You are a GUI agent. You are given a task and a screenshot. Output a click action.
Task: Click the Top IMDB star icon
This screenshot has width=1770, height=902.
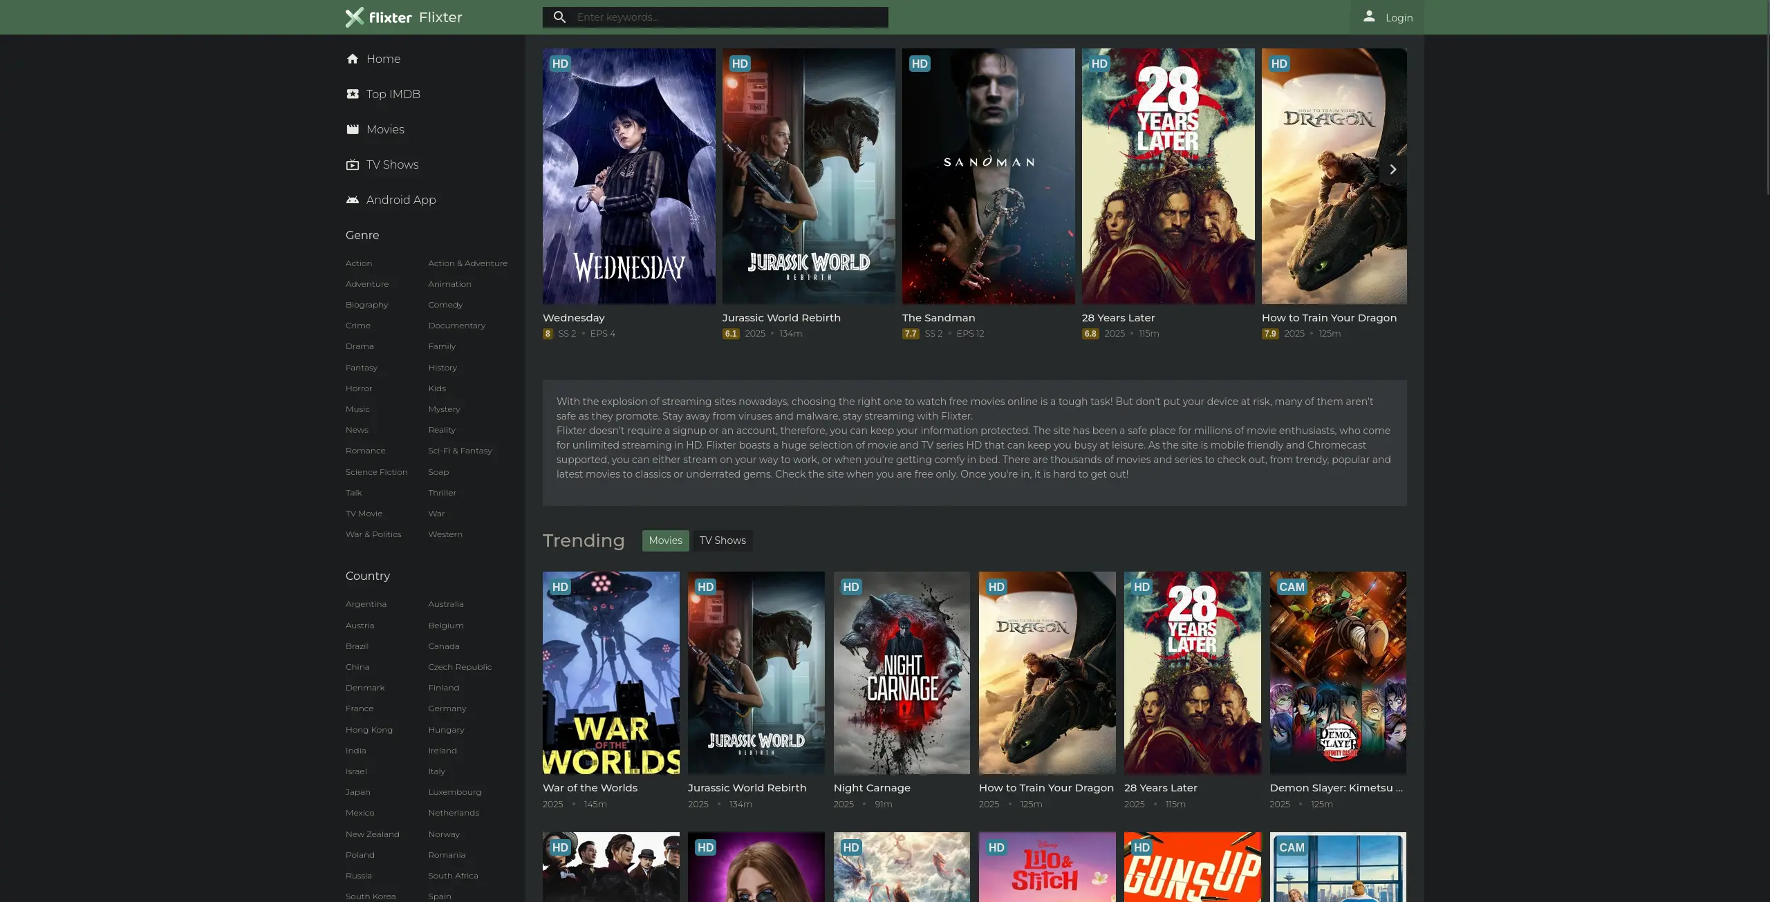pos(353,94)
